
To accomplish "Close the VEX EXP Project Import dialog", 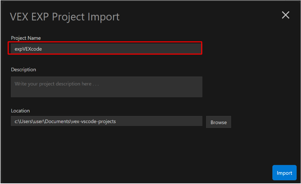I will point(285,15).
